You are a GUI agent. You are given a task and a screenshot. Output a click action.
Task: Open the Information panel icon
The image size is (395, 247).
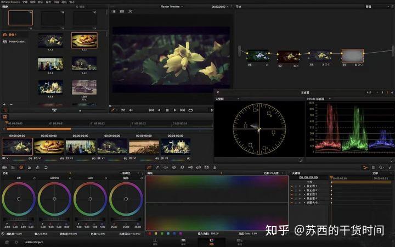[x=390, y=167]
